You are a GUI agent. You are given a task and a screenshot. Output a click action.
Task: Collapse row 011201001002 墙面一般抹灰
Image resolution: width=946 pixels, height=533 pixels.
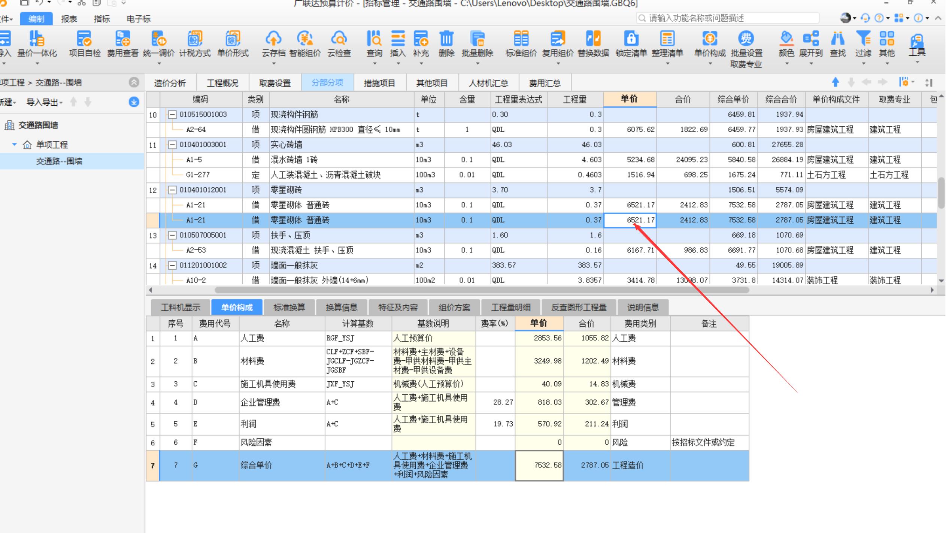coord(172,265)
